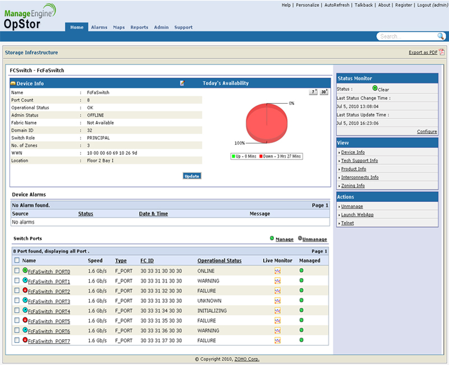Check the box for FcFaSwitch_PORT1
This screenshot has width=449, height=365.
coord(17,281)
